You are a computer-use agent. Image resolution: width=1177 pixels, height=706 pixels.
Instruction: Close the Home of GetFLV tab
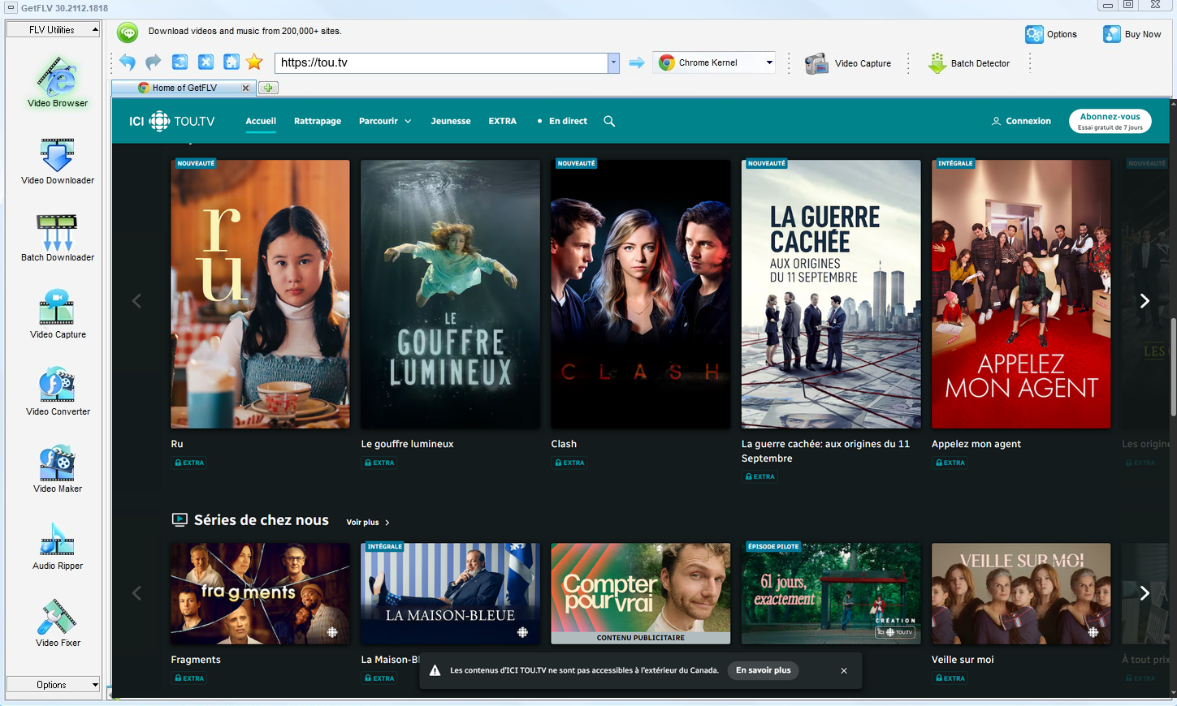246,88
